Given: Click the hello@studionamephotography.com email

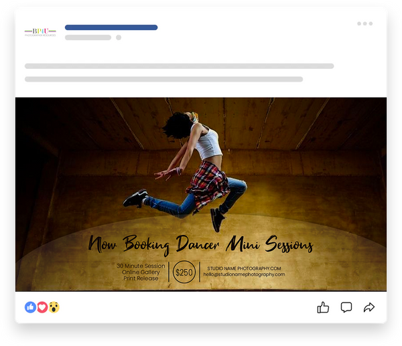Looking at the screenshot, I should pos(244,274).
